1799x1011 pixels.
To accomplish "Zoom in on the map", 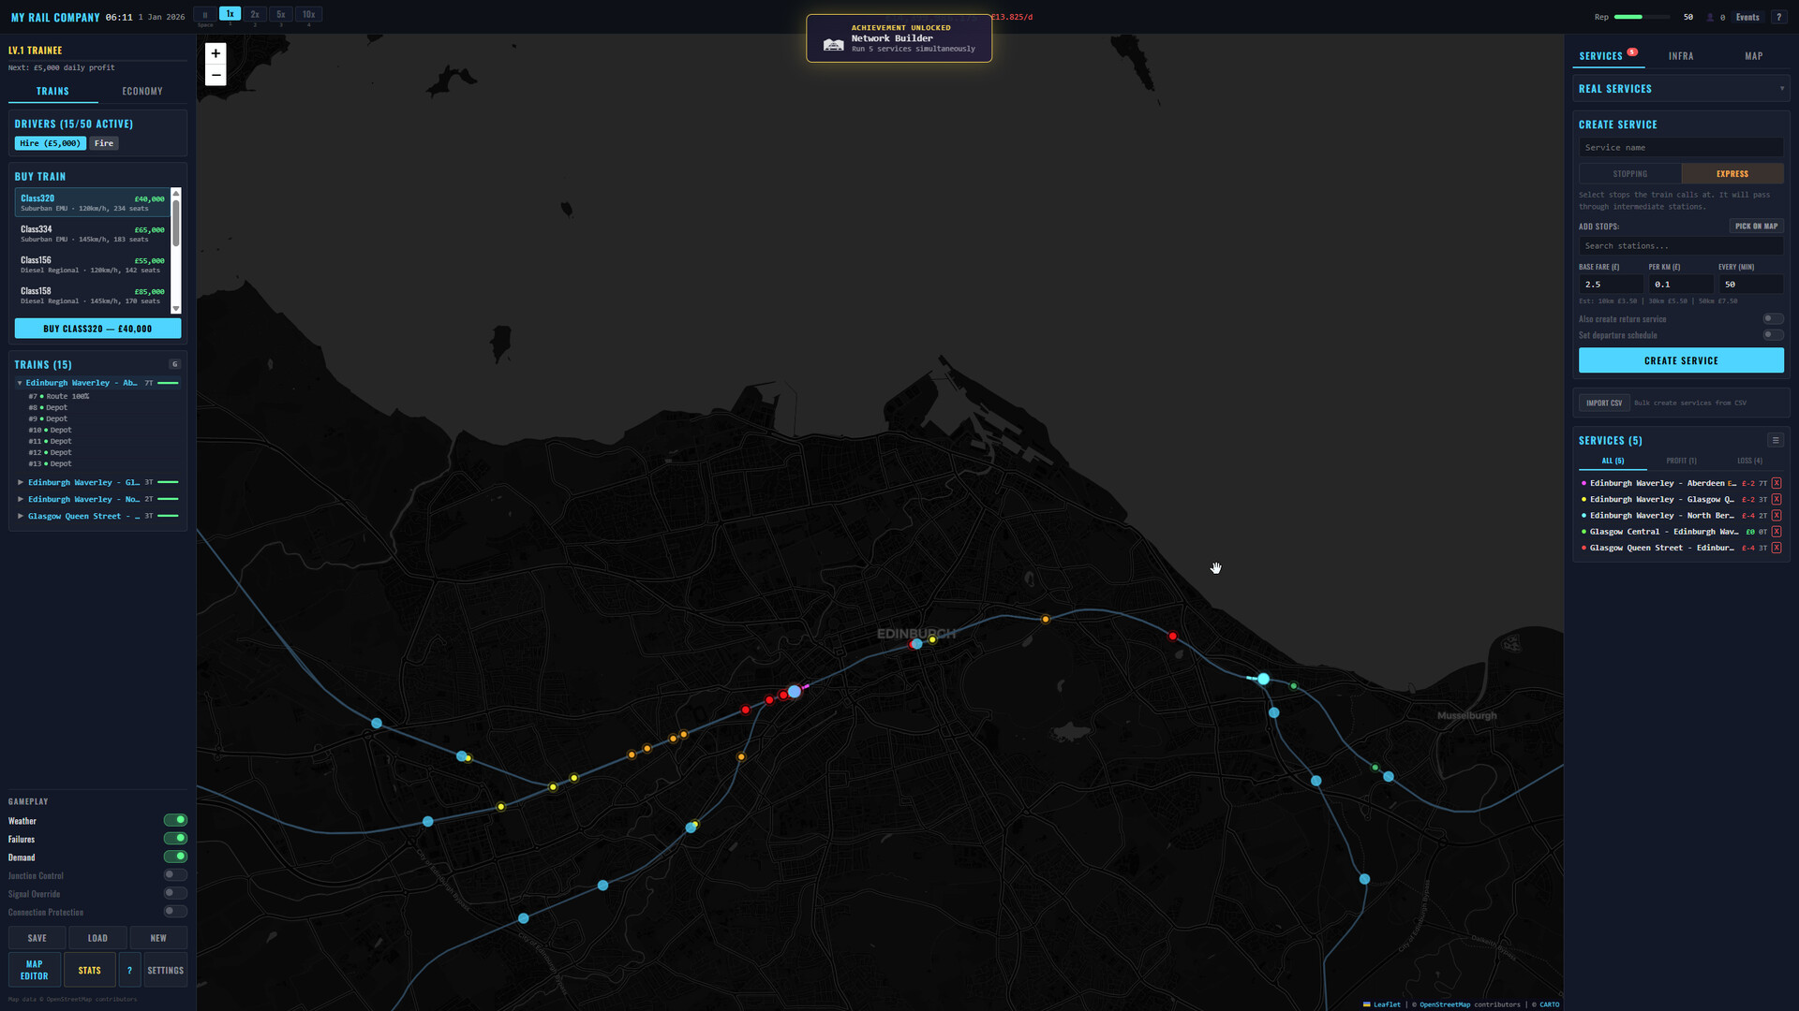I will coord(216,53).
